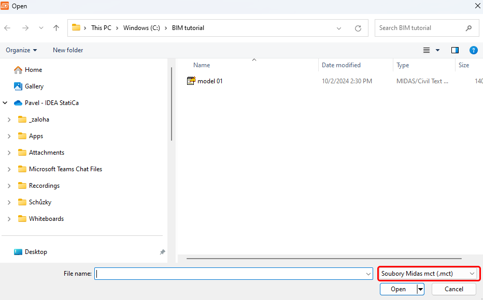483x300 pixels.
Task: Expand the _zaloha folder tree node
Action: click(x=9, y=119)
